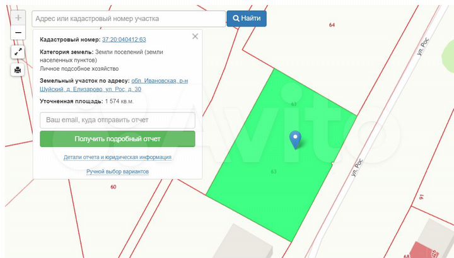Screen dimensions: 454x258
Task: Click the email field for report delivery
Action: [117, 120]
